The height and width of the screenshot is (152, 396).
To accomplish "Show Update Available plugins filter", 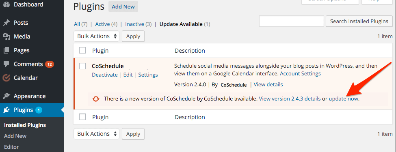I will [x=181, y=24].
